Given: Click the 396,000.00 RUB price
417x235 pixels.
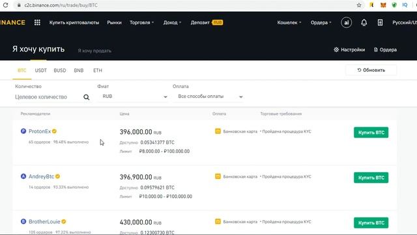Looking at the screenshot, I should (x=141, y=132).
